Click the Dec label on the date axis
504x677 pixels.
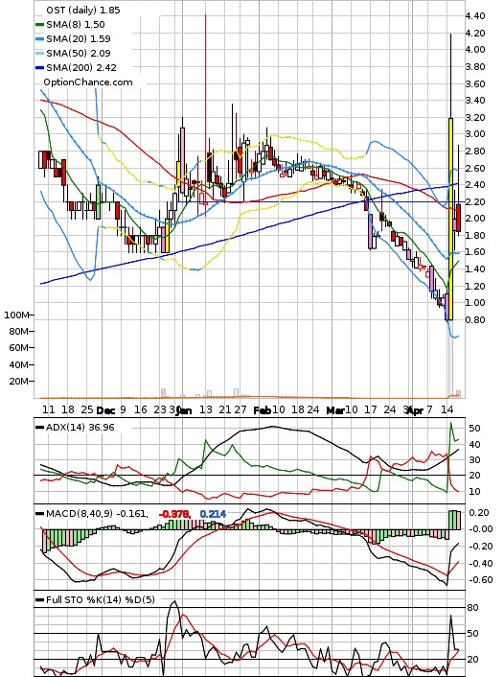click(x=105, y=410)
